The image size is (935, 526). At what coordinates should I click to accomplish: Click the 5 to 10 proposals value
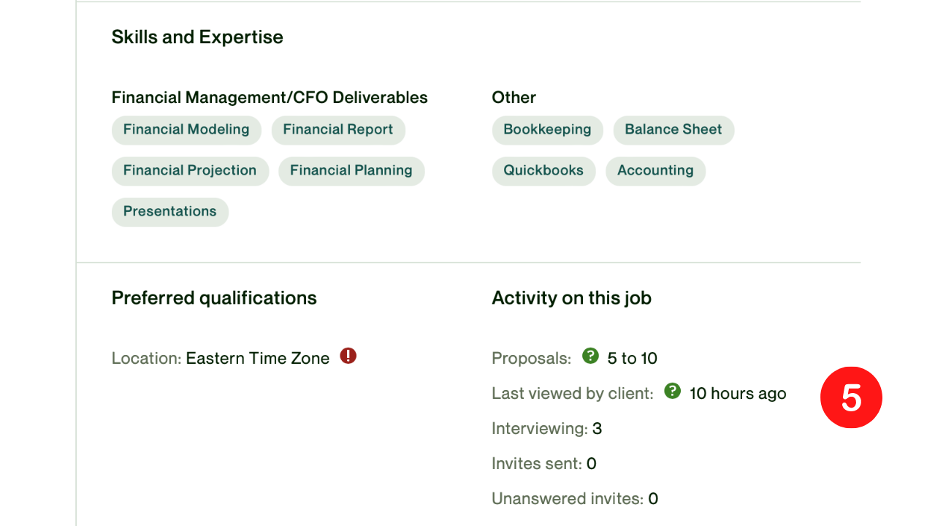633,359
